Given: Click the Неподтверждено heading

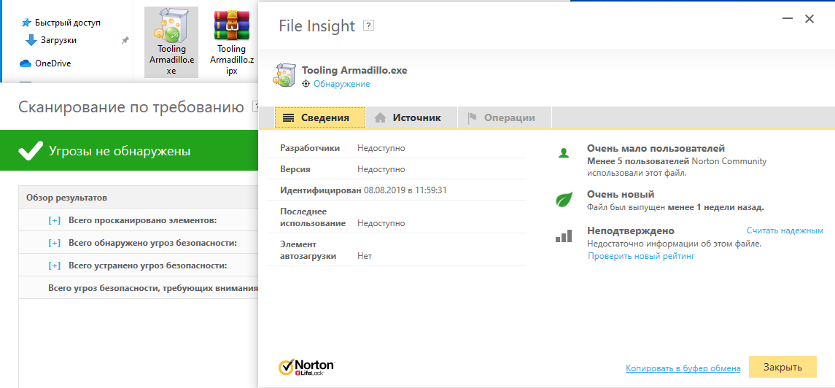Looking at the screenshot, I should point(631,231).
